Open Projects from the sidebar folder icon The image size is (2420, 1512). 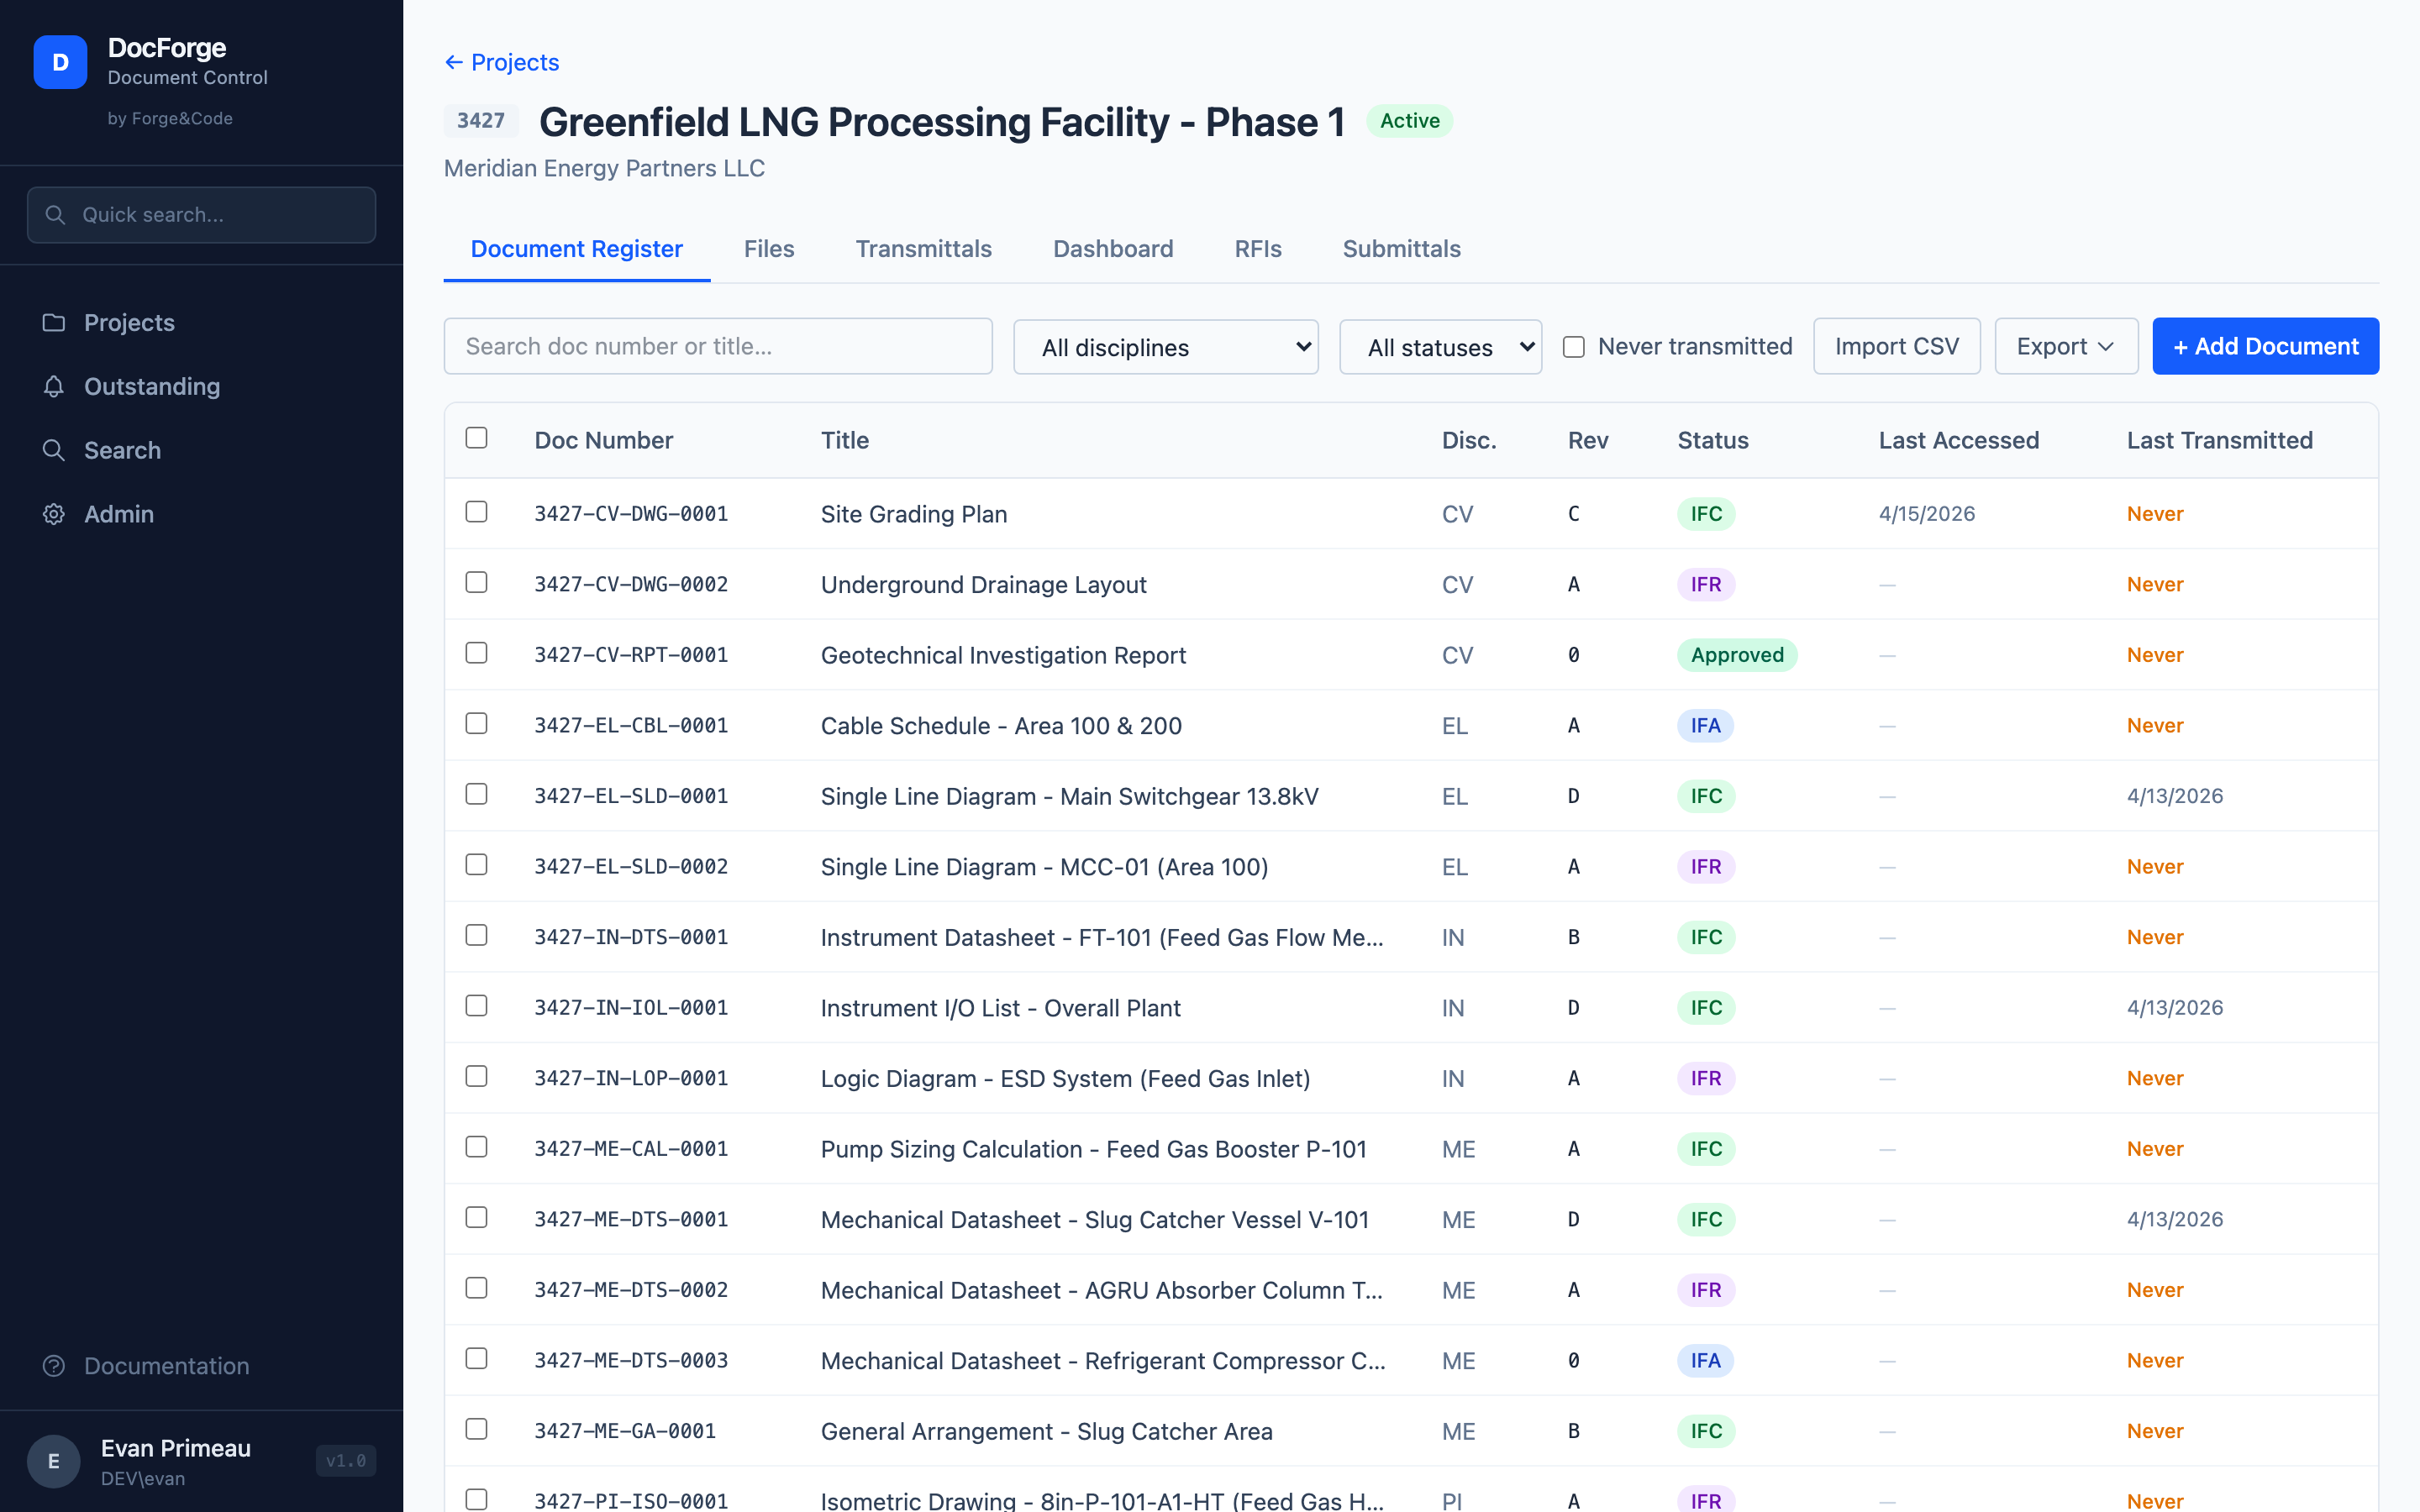tap(54, 322)
